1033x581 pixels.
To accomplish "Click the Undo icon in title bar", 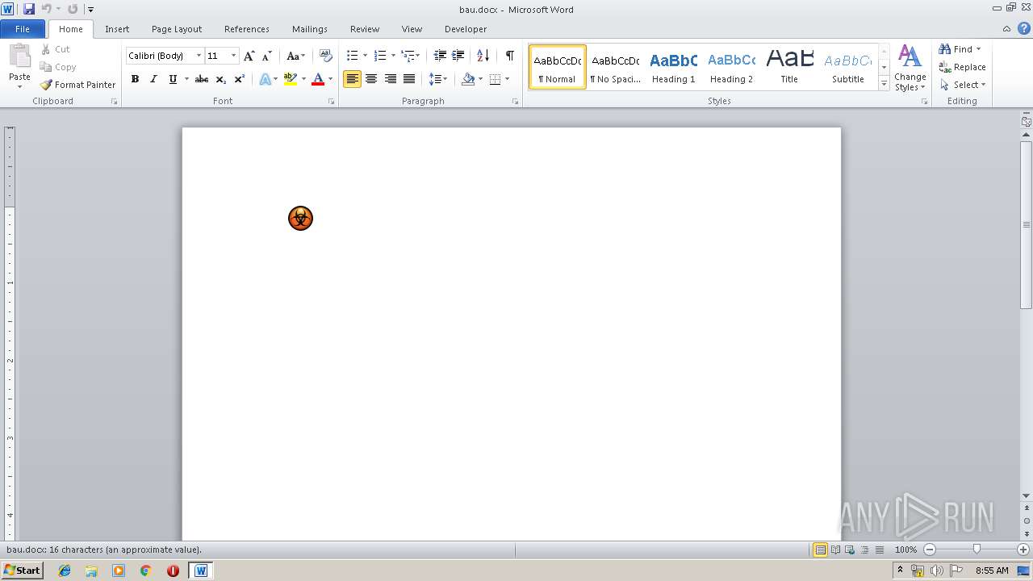I will (x=46, y=9).
